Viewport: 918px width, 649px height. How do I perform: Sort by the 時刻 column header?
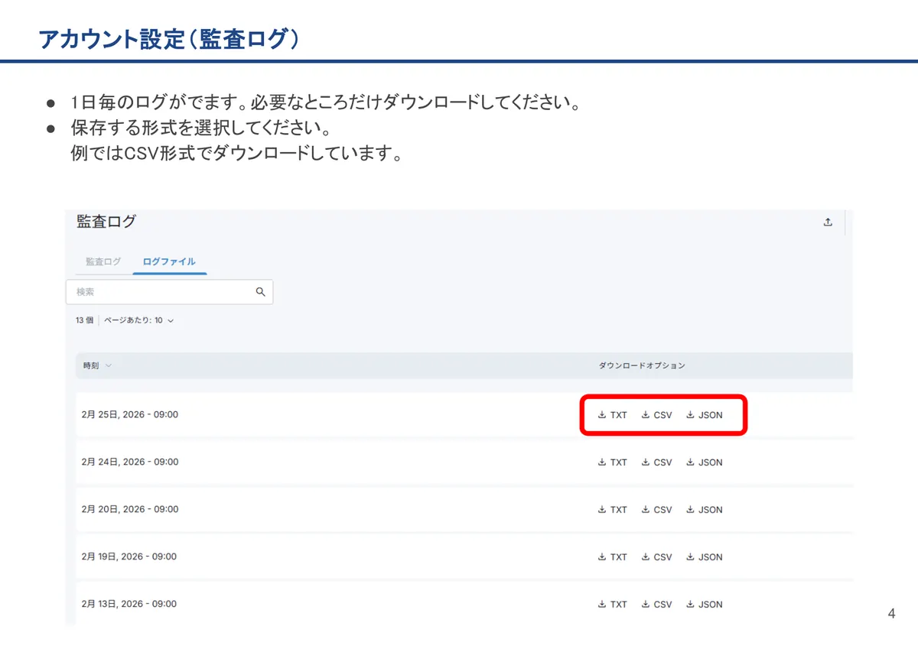click(97, 366)
